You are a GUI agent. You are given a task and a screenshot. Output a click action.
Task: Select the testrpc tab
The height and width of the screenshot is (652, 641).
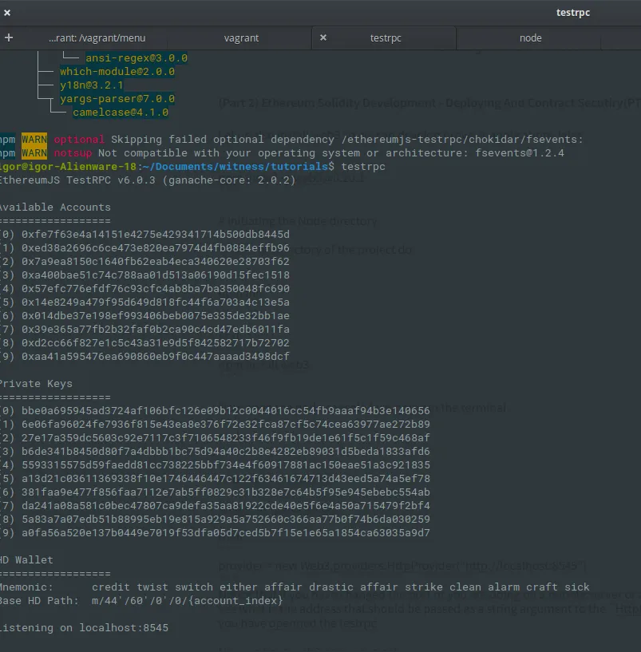tap(386, 38)
